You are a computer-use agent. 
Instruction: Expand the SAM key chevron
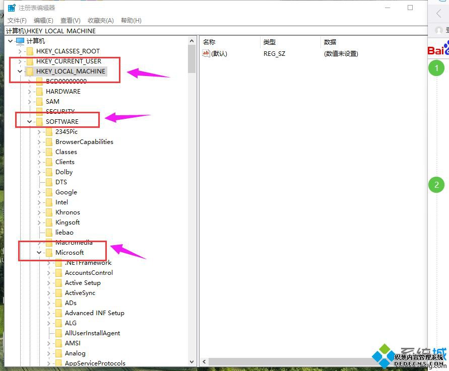click(30, 102)
